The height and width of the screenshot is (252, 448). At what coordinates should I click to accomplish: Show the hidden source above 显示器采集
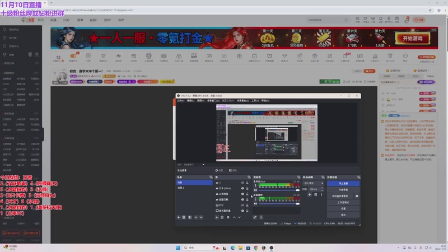click(x=242, y=205)
